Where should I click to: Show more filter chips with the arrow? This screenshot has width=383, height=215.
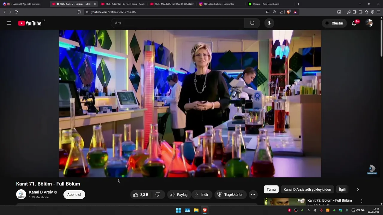358,189
